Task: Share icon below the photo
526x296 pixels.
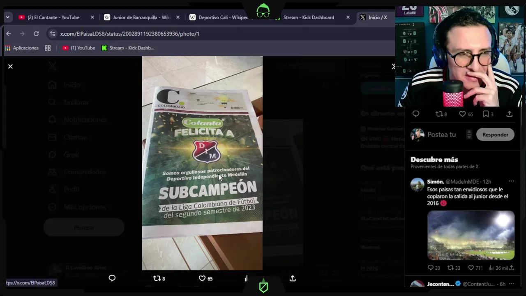Action: pyautogui.click(x=293, y=278)
